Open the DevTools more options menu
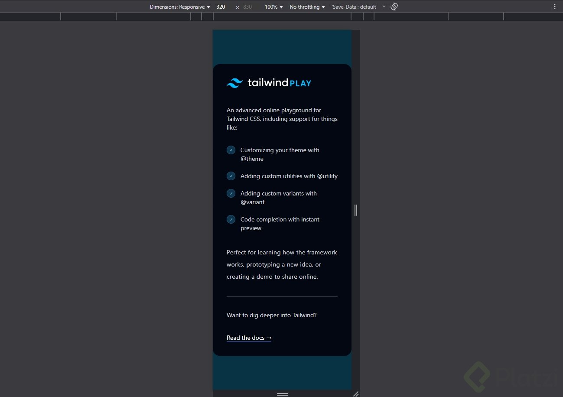563x397 pixels. [x=555, y=7]
